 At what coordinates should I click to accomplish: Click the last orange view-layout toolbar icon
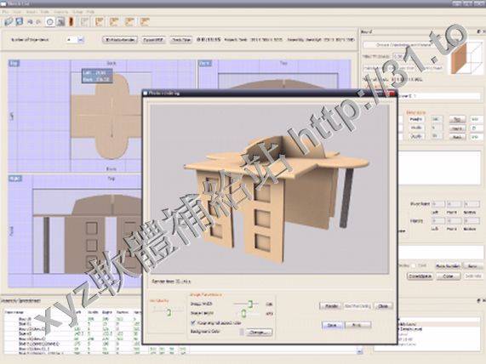(145, 21)
